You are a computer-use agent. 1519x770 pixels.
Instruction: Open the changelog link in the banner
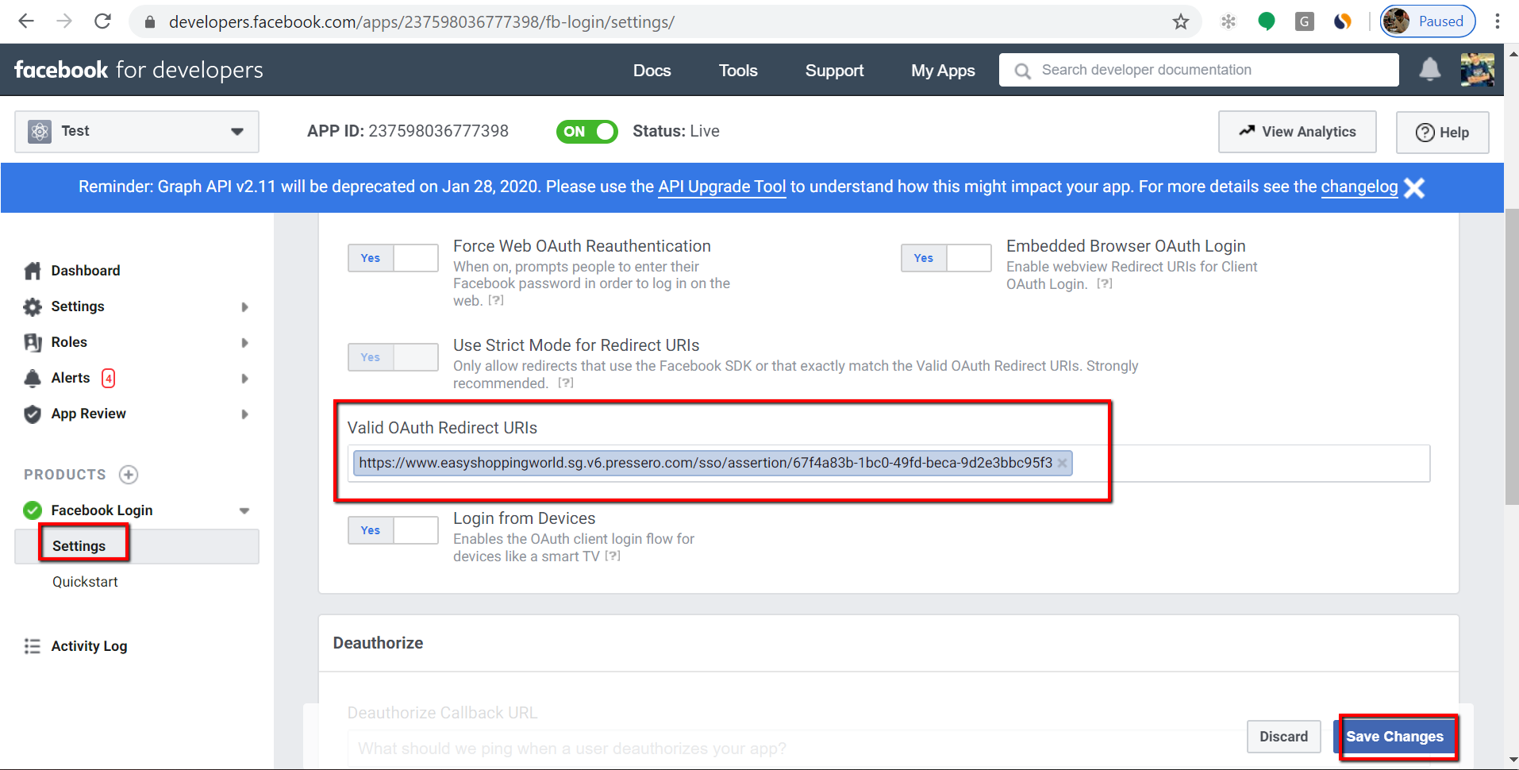tap(1359, 187)
